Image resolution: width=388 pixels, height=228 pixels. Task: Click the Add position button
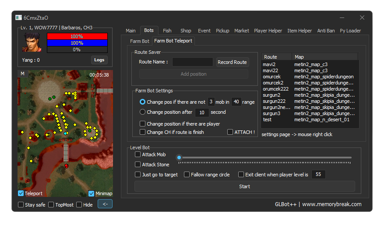pyautogui.click(x=194, y=74)
